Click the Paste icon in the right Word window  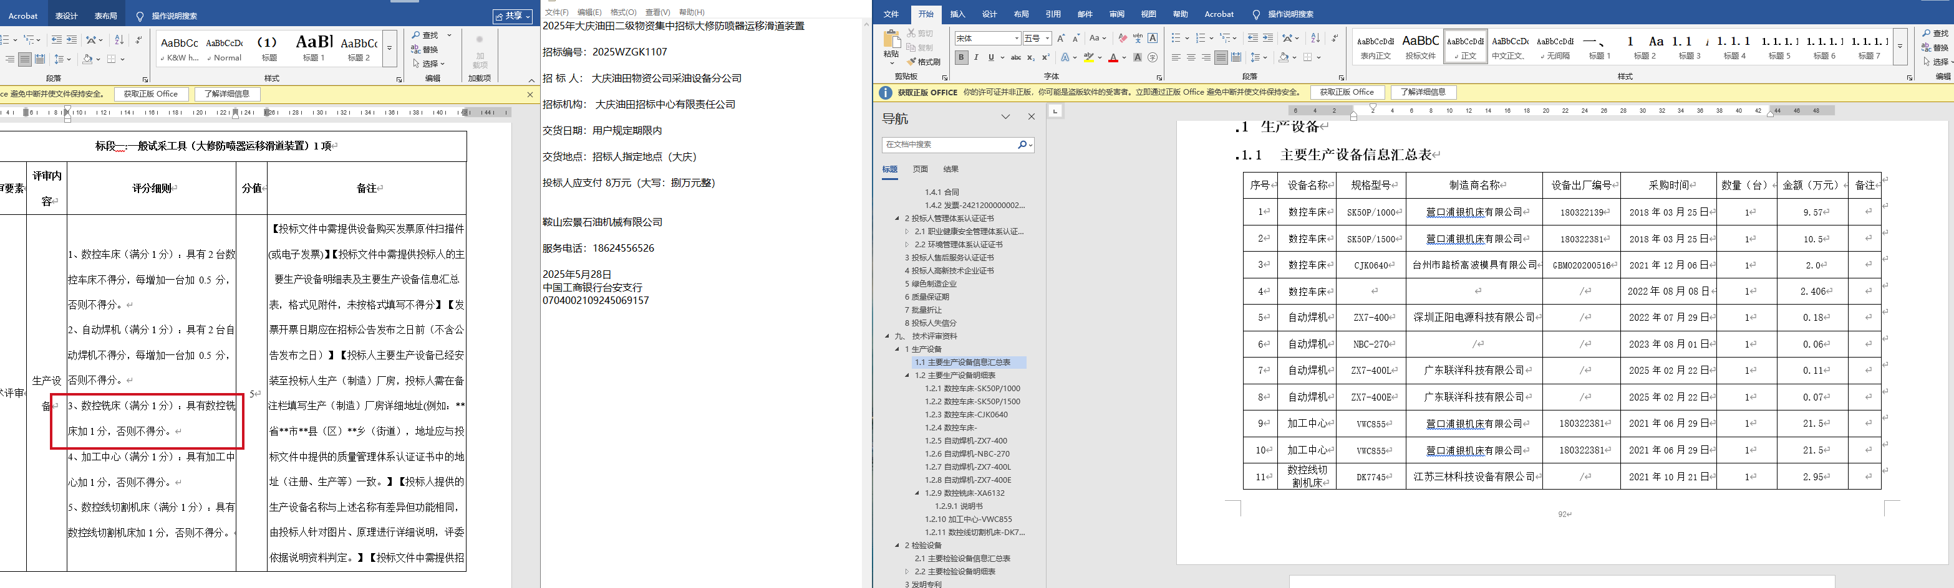891,40
